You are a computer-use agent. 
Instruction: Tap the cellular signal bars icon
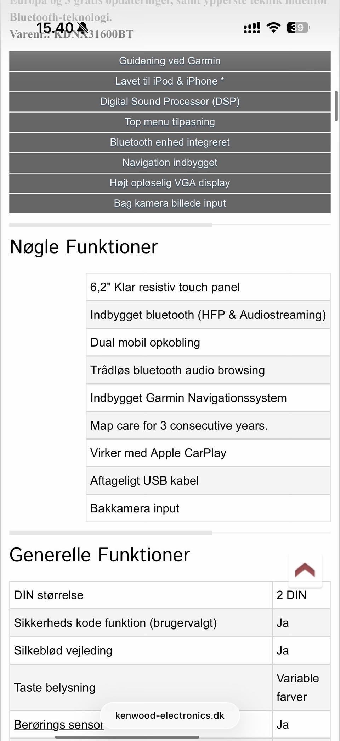coord(252,28)
